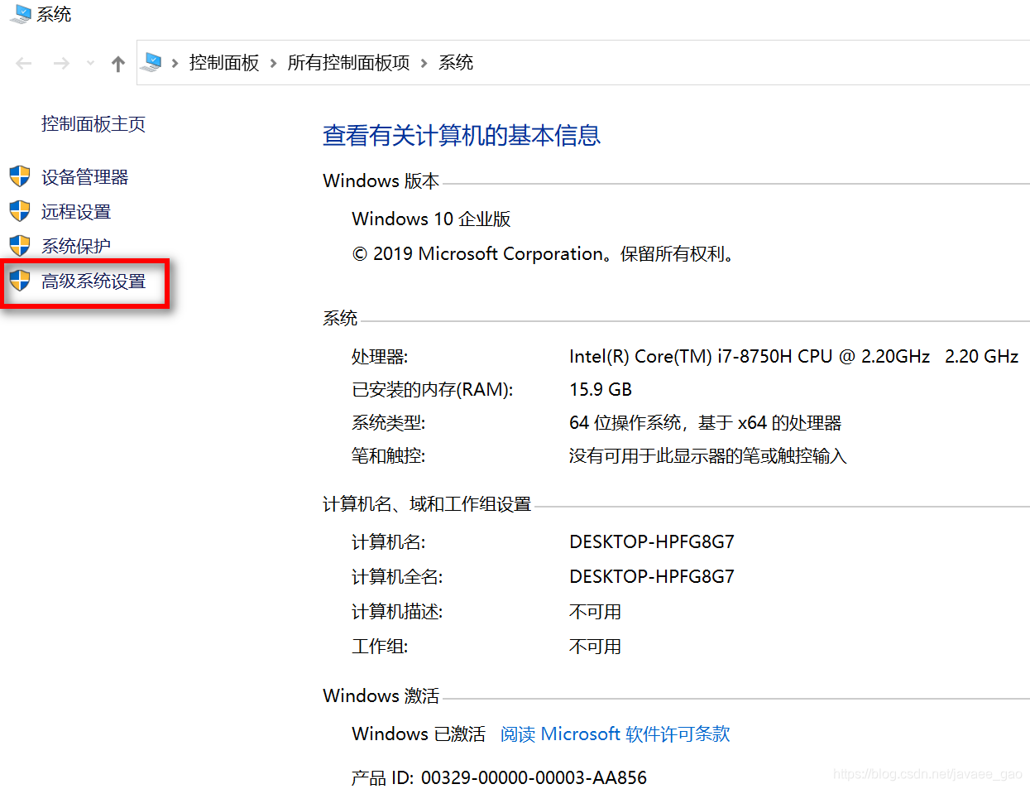
Task: Click the 已安装的内存(RAM): label
Action: 433,390
